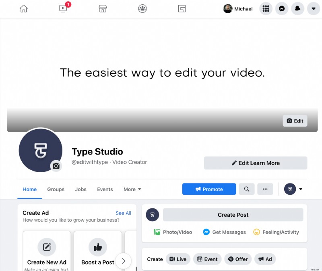The width and height of the screenshot is (322, 271).
Task: Click the Create Post field
Action: 233,215
